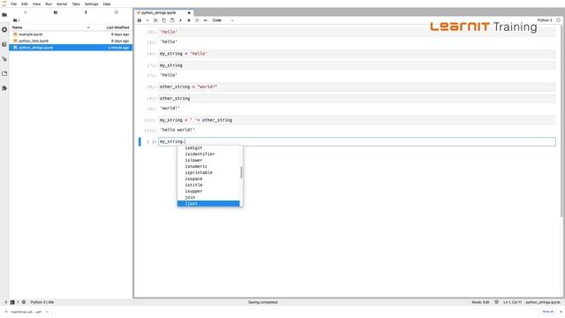Click Show all in downloads bar
Viewport: 565px width, 318px height.
(547, 312)
